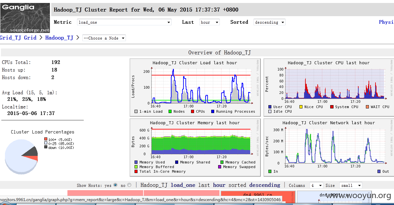The image size is (394, 205).
Task: Click the Memory Used legend swatch
Action: point(136,162)
